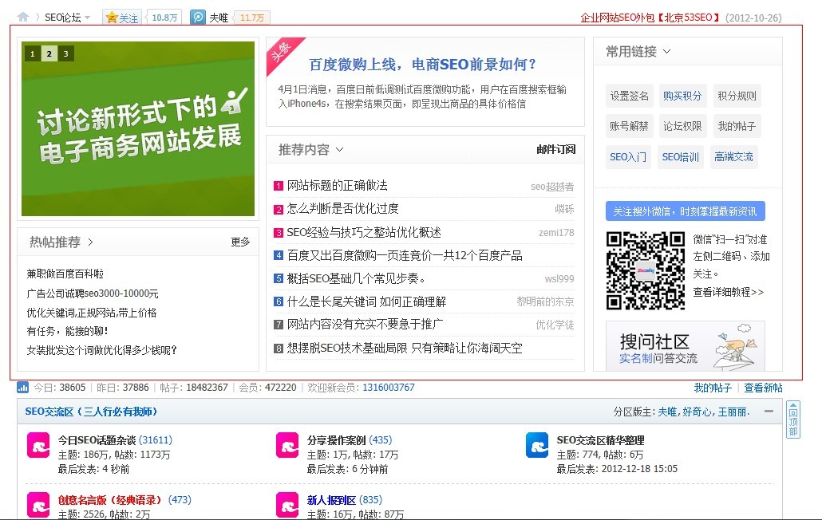Open moderator 好奇心 profile
The height and width of the screenshot is (520, 822).
click(x=697, y=412)
